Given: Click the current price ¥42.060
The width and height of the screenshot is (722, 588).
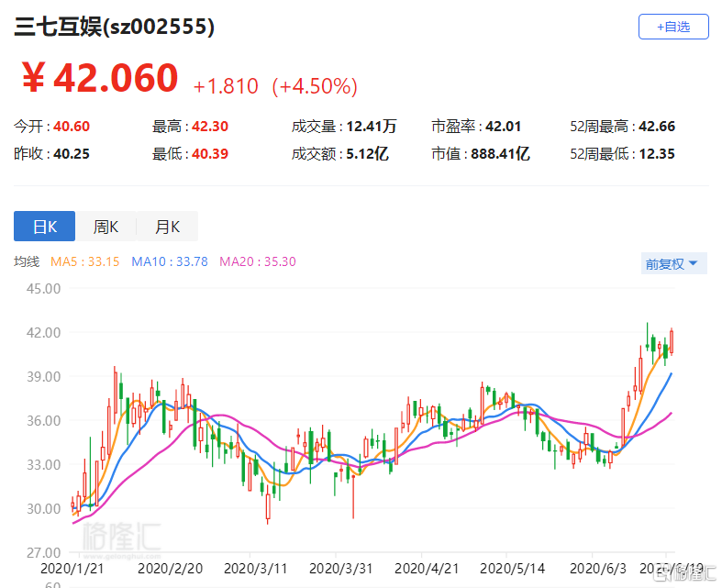Looking at the screenshot, I should (99, 78).
